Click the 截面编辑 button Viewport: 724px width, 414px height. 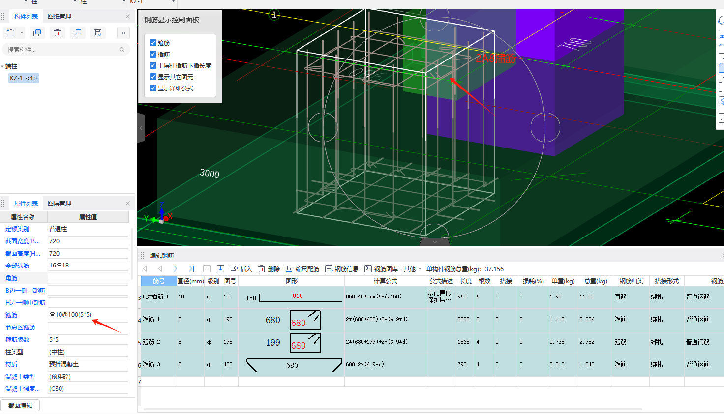(x=20, y=405)
